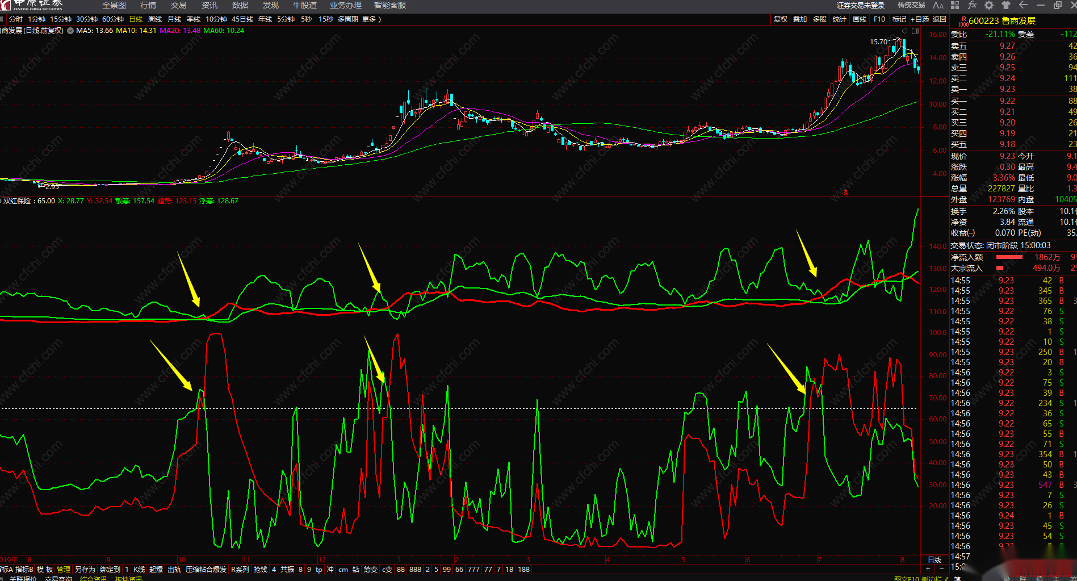Open the 牛股道 menu
Screen dimensions: 1077x581
click(305, 5)
